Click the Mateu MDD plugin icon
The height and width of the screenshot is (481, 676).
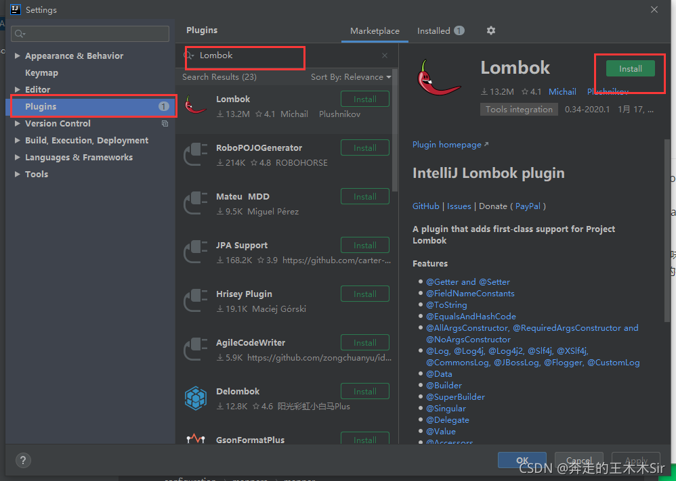pyautogui.click(x=196, y=203)
